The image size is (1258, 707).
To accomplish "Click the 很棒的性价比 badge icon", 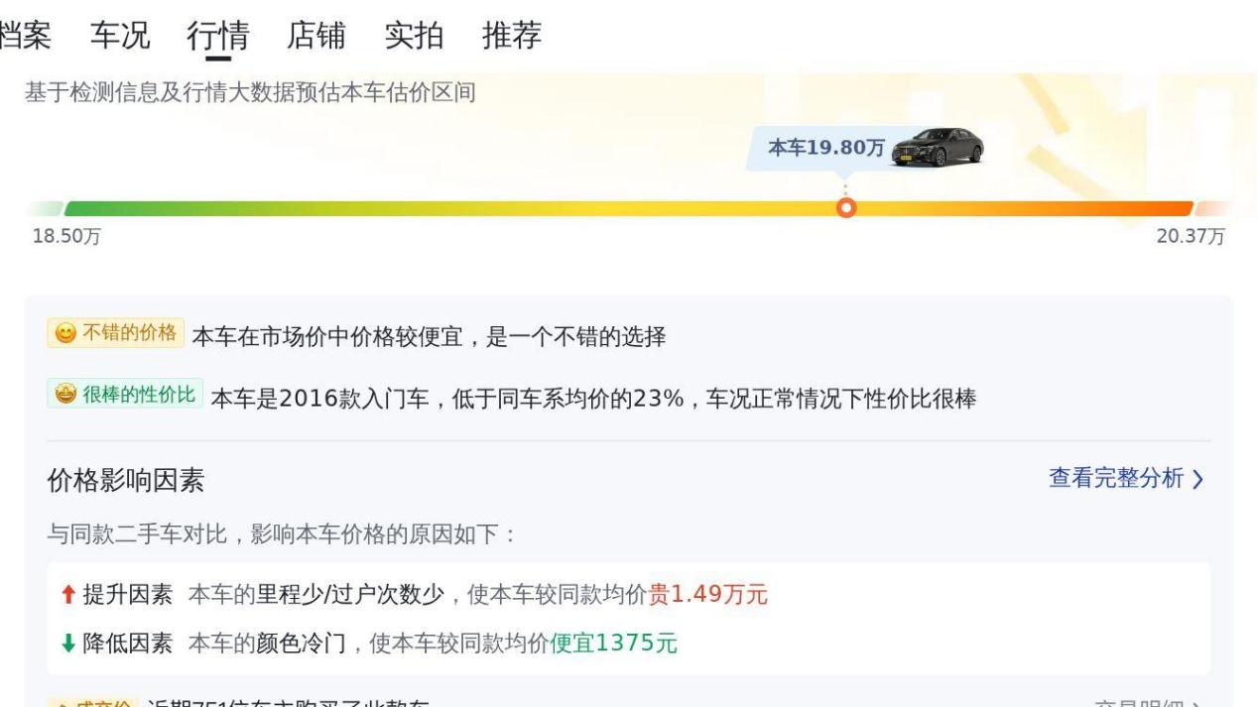I will [x=64, y=394].
